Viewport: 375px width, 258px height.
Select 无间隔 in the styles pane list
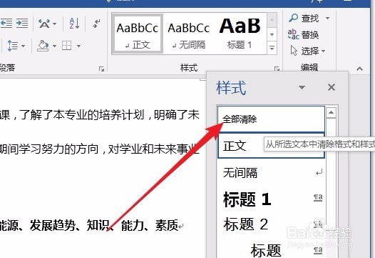click(x=271, y=172)
